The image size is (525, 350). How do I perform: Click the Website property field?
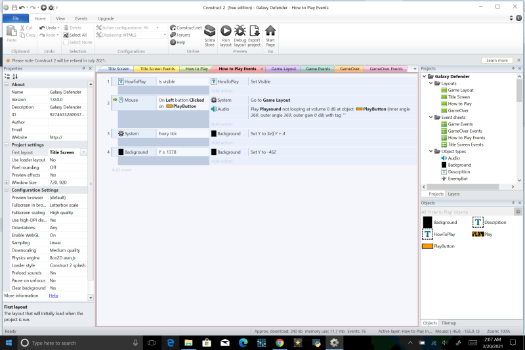coord(68,137)
